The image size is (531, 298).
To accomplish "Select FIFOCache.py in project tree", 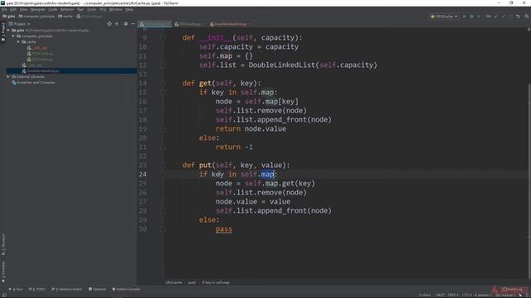I will [x=41, y=53].
